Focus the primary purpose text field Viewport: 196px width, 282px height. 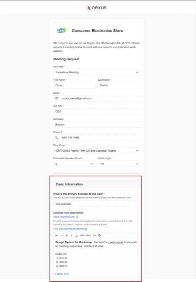point(96,204)
